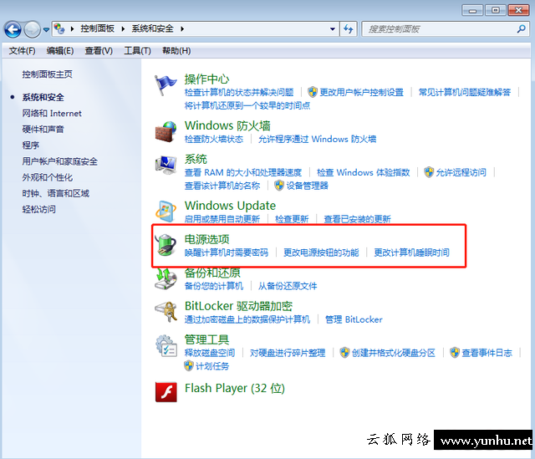Screen dimensions: 535x459
Task: Click the Action Center flag icon
Action: [166, 85]
